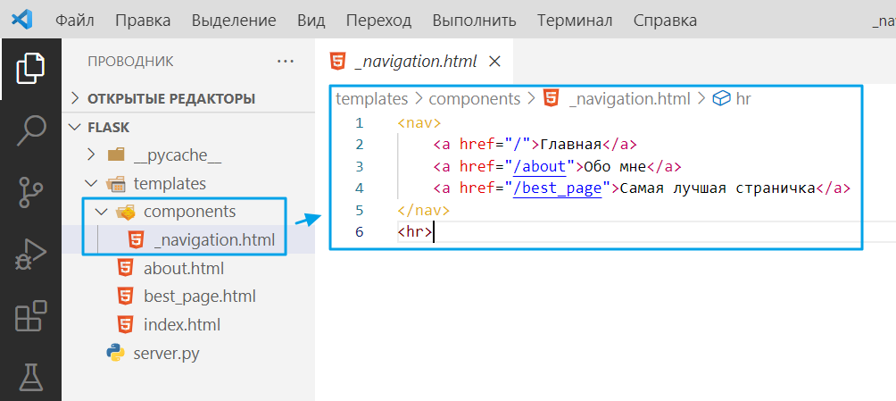Click the /best_page link in code

point(558,188)
